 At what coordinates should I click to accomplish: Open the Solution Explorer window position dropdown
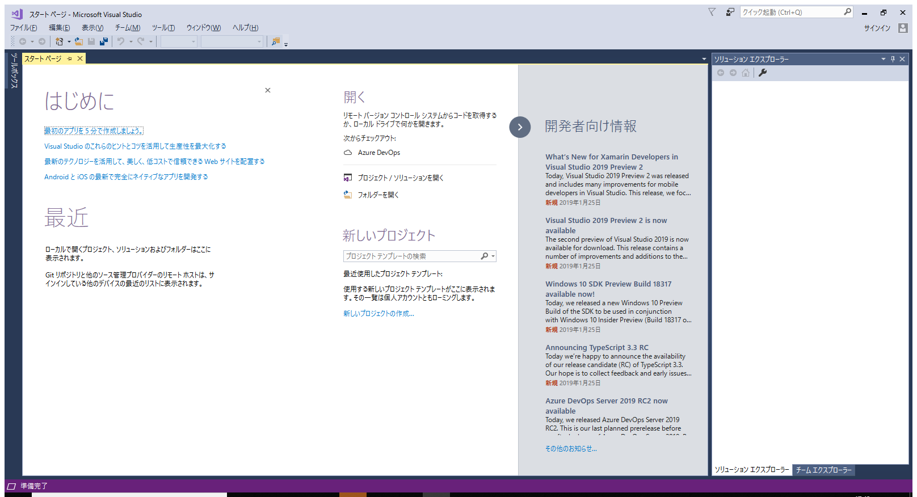(x=883, y=59)
